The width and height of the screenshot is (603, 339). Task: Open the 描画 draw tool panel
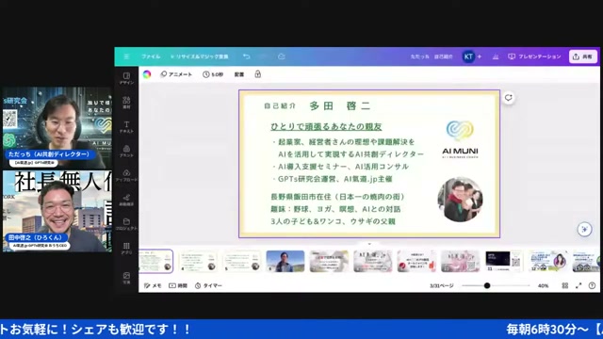click(x=126, y=200)
